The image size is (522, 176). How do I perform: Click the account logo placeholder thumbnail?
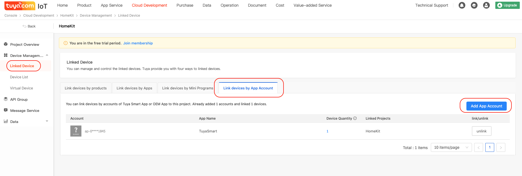point(76,131)
